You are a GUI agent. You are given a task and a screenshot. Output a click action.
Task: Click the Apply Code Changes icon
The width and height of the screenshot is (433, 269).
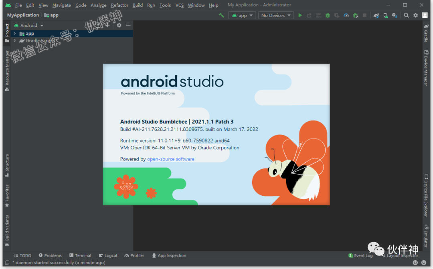click(318, 16)
